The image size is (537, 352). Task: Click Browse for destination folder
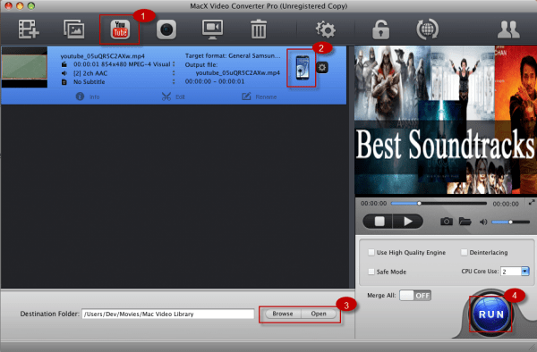[x=283, y=314]
